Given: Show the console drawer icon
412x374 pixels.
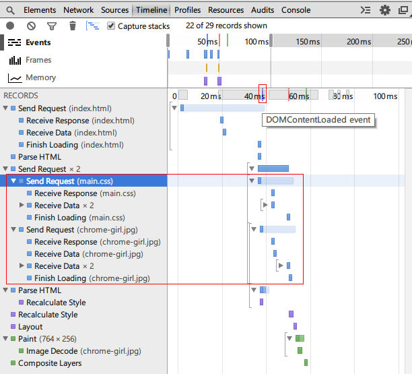Looking at the screenshot, I should coord(366,10).
